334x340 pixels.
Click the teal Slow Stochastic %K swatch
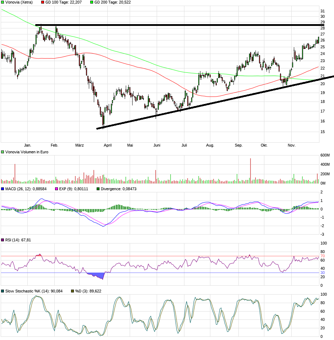point(2,291)
